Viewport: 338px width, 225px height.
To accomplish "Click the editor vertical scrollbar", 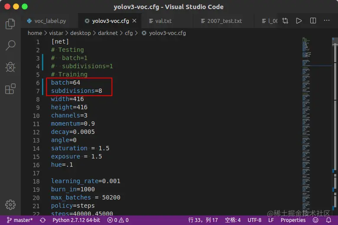I will tap(335, 126).
